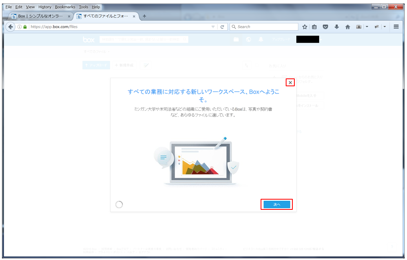
Task: Click the checklist icon beside 新規作成
Action: tap(146, 65)
